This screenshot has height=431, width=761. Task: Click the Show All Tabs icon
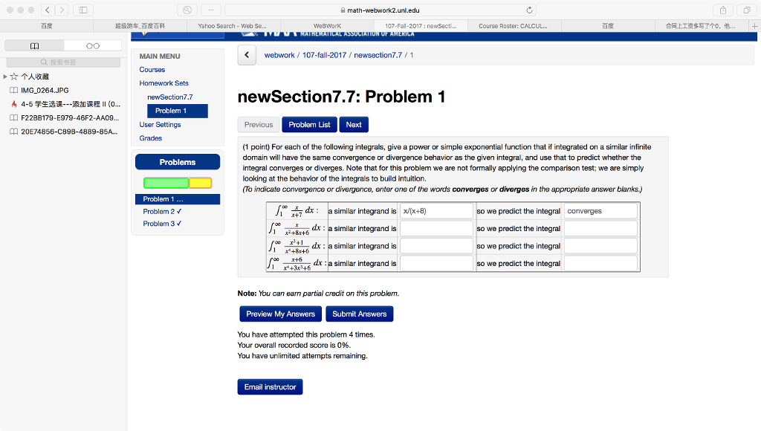(x=748, y=10)
